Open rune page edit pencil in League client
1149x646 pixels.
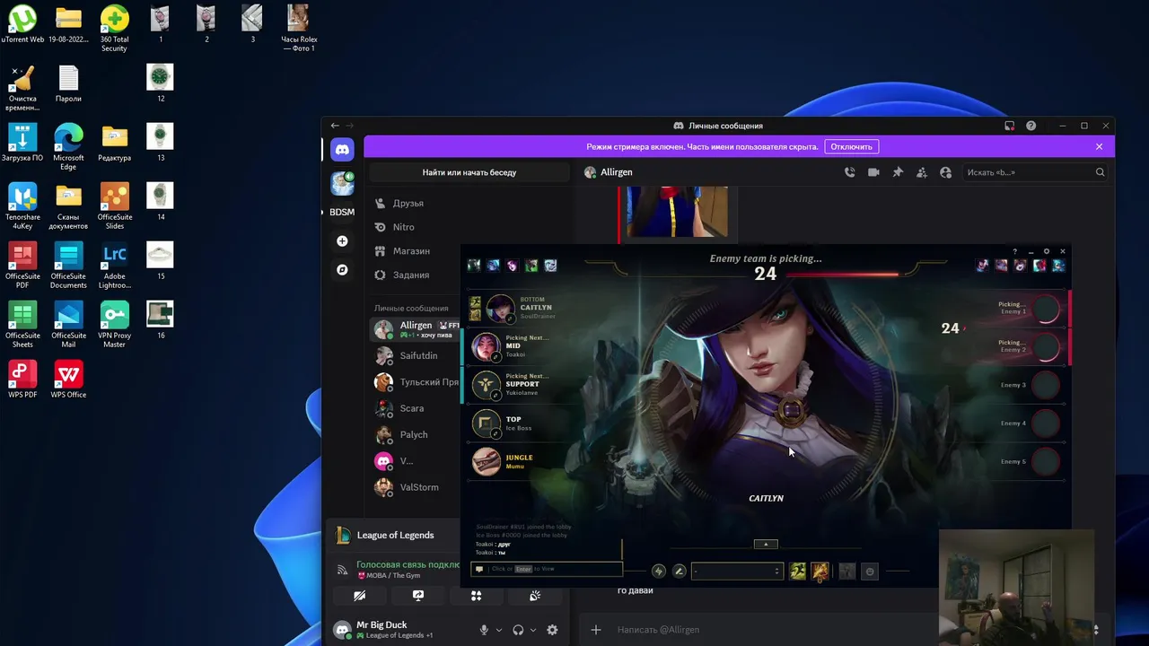tap(680, 572)
